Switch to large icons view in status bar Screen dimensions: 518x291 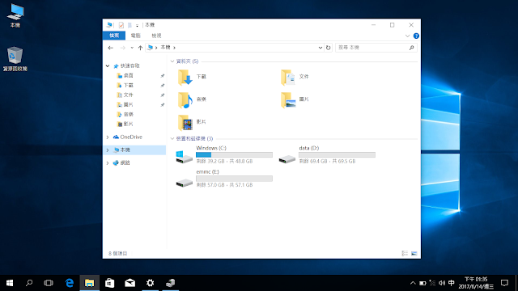coord(414,253)
